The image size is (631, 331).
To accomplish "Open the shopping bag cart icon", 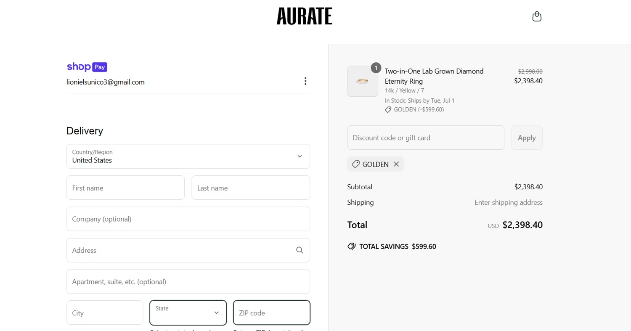I will click(x=537, y=16).
